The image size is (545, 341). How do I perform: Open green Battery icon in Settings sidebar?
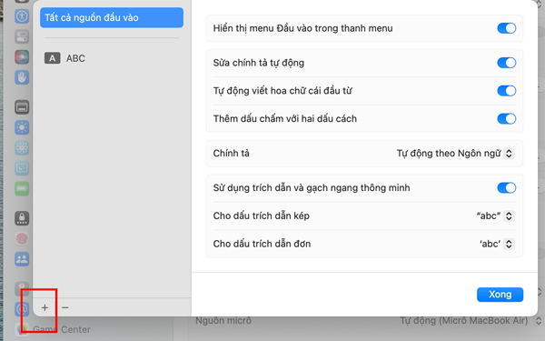pos(22,188)
